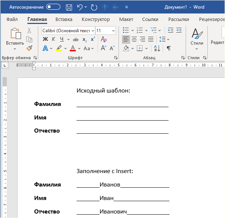The height and width of the screenshot is (218, 225).
Task: Select Align Left paragraph alignment
Action: (x=126, y=39)
